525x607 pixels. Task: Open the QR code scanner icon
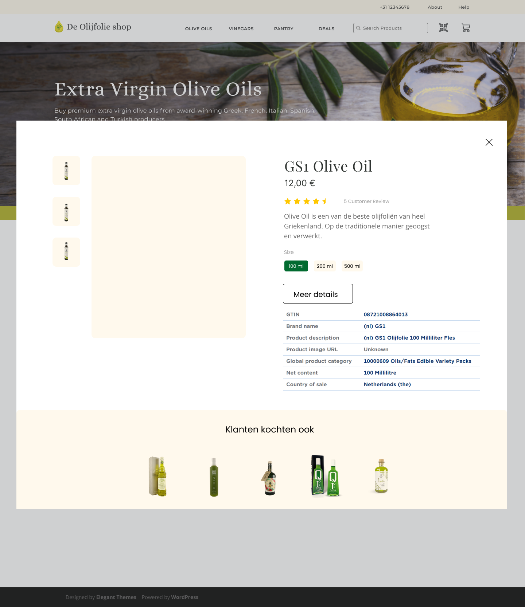tap(443, 28)
